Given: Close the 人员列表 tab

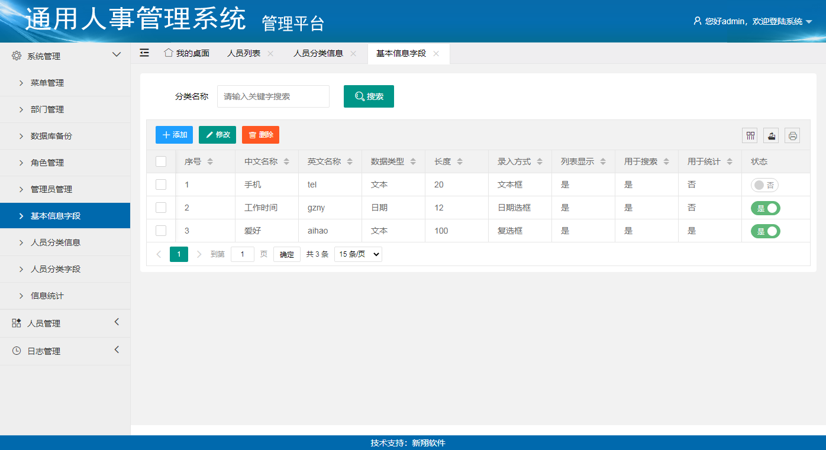Looking at the screenshot, I should tap(270, 53).
